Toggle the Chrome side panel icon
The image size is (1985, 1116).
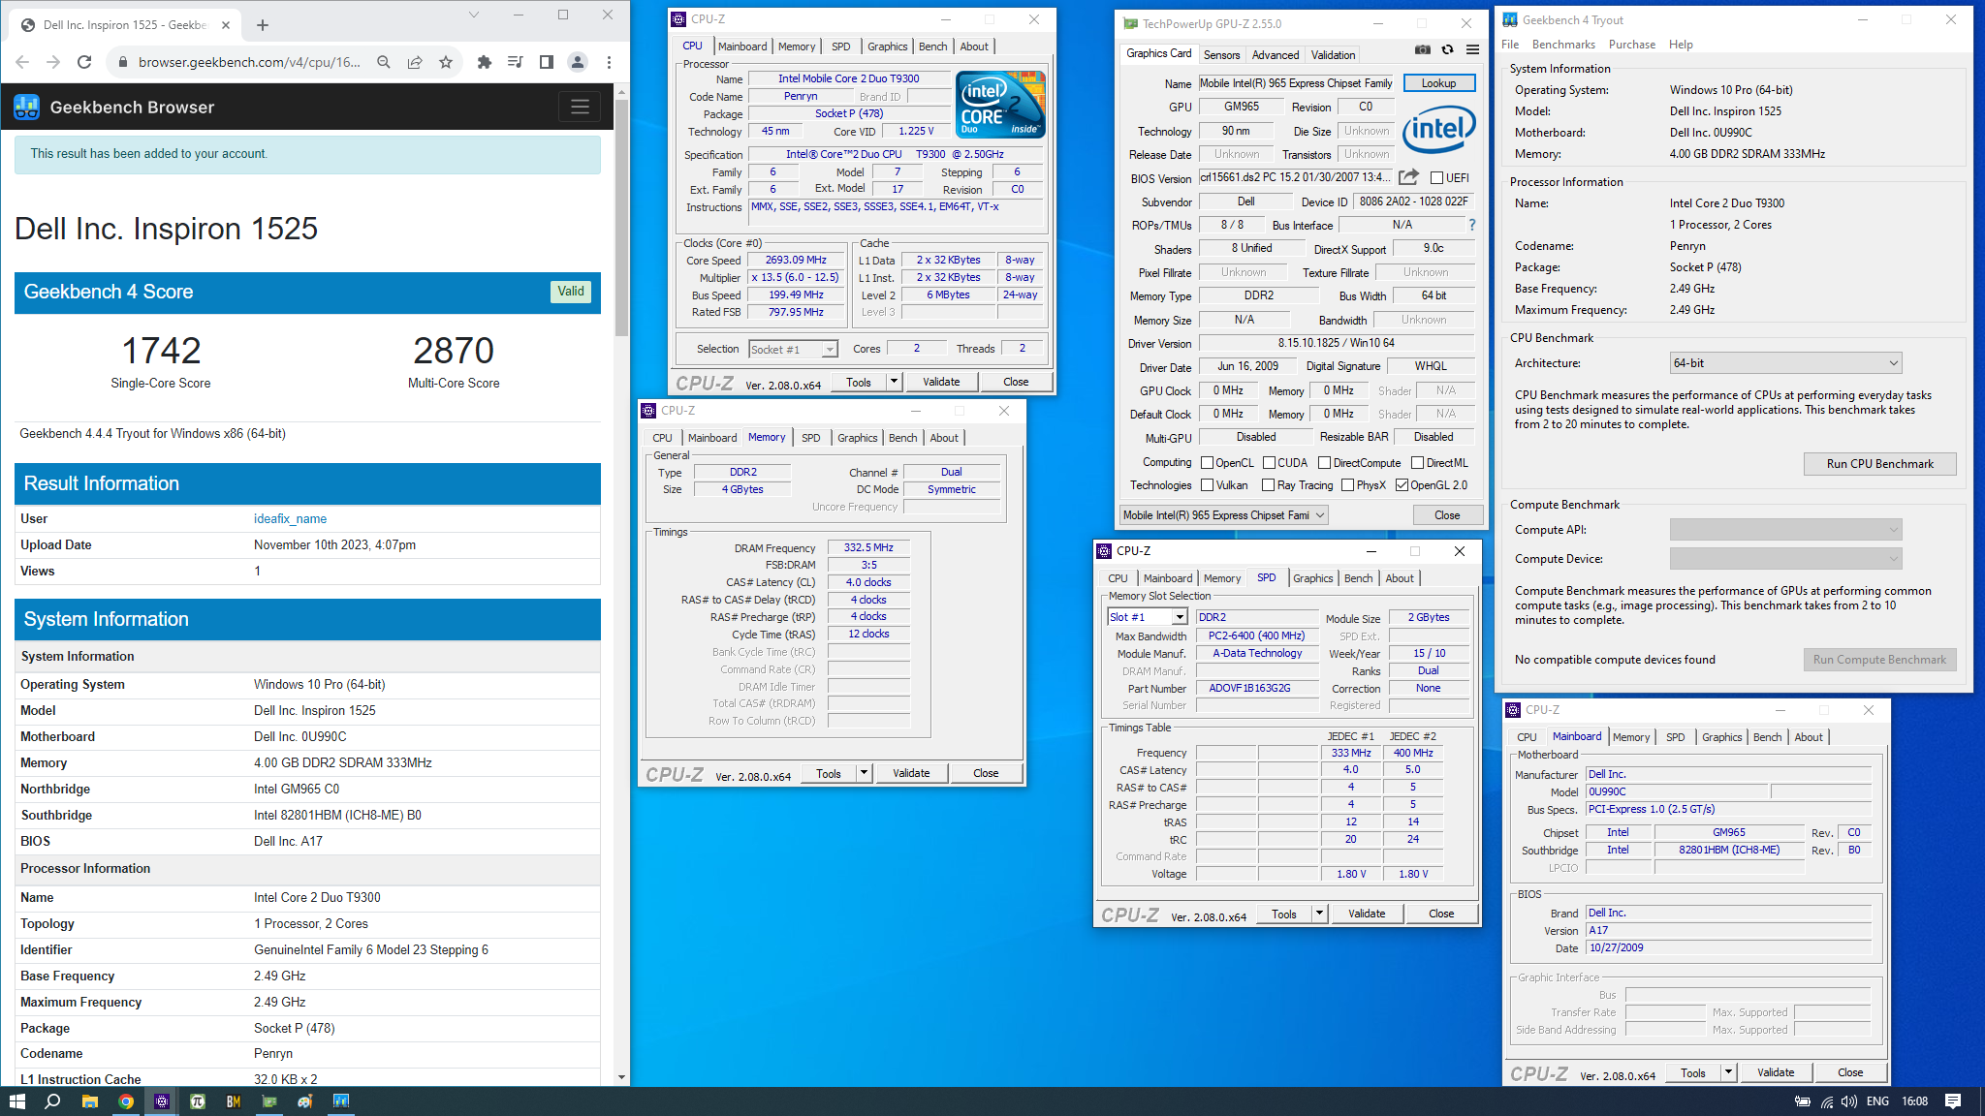(x=547, y=62)
